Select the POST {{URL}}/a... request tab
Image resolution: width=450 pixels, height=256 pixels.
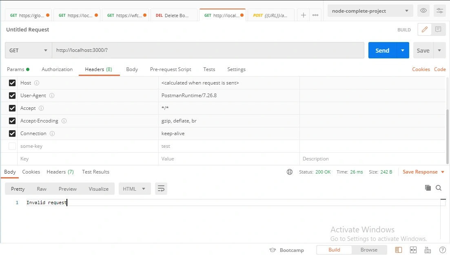click(270, 15)
